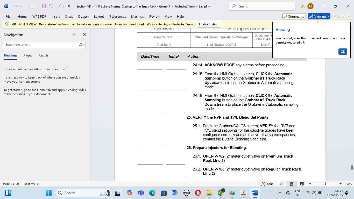The height and width of the screenshot is (199, 354).
Task: Open the Review tab
Action: click(154, 16)
